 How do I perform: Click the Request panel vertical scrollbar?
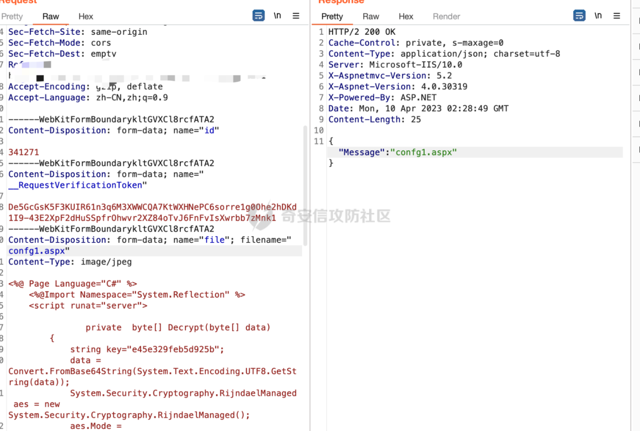(x=305, y=186)
